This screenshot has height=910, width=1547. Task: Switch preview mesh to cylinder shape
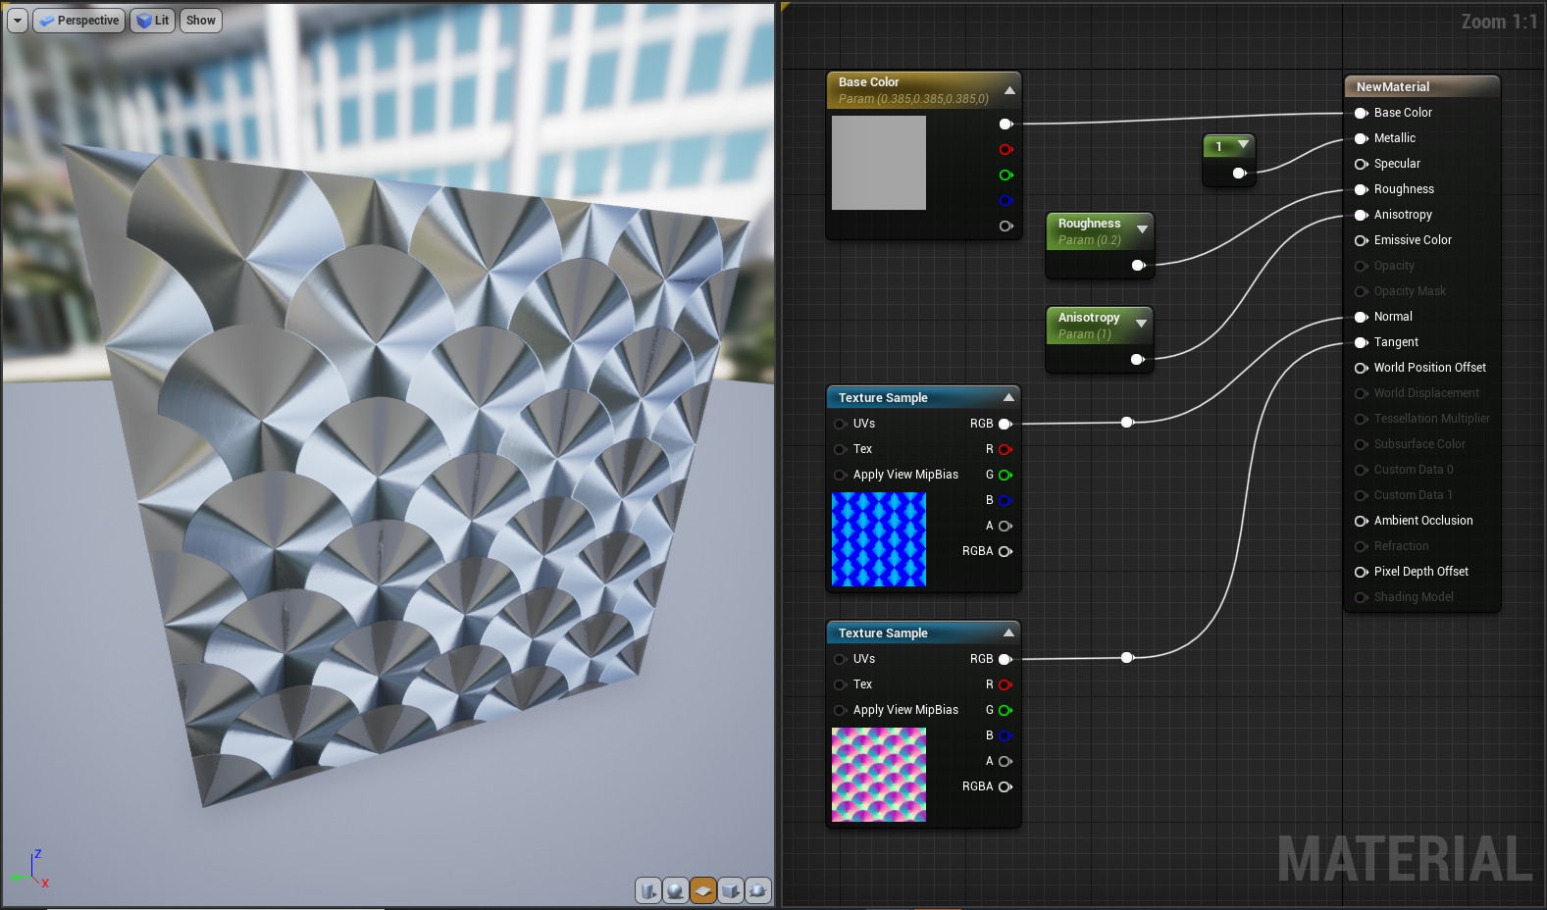648,890
